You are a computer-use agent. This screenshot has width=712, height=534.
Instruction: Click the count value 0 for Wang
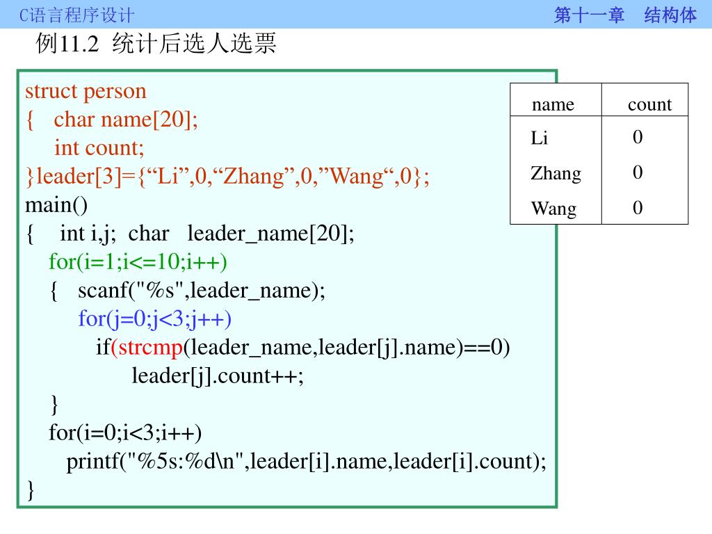[638, 208]
